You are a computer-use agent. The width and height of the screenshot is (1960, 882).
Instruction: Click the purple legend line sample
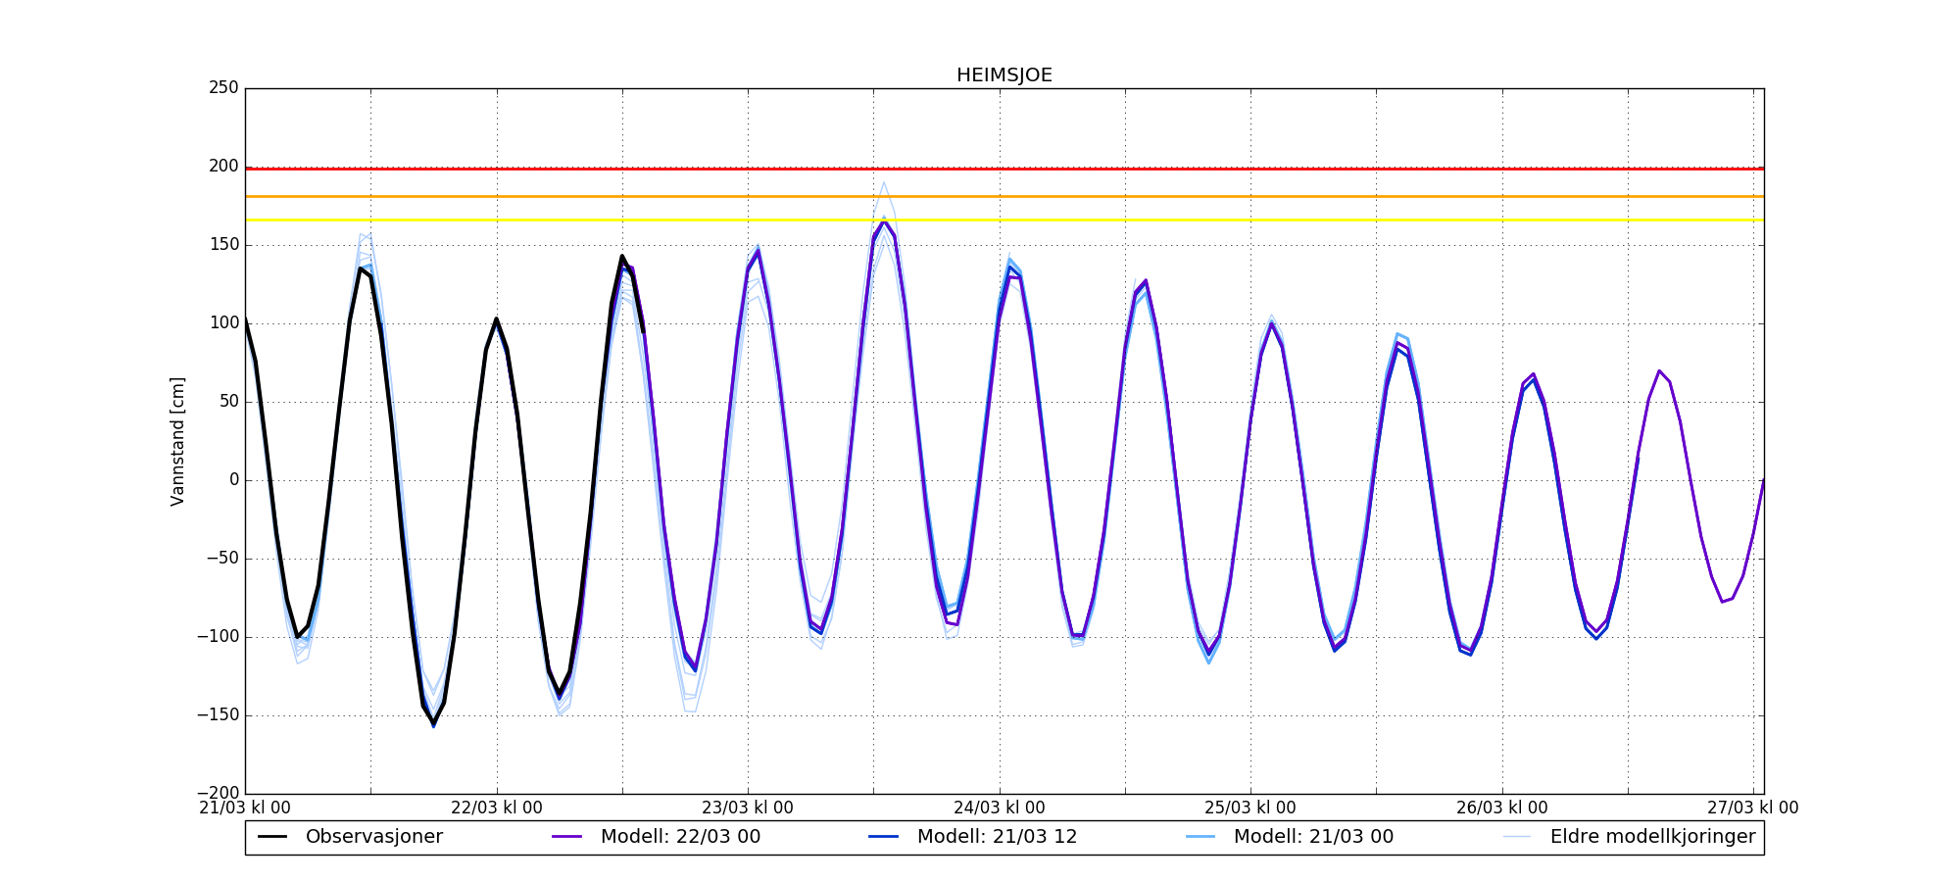tap(567, 837)
